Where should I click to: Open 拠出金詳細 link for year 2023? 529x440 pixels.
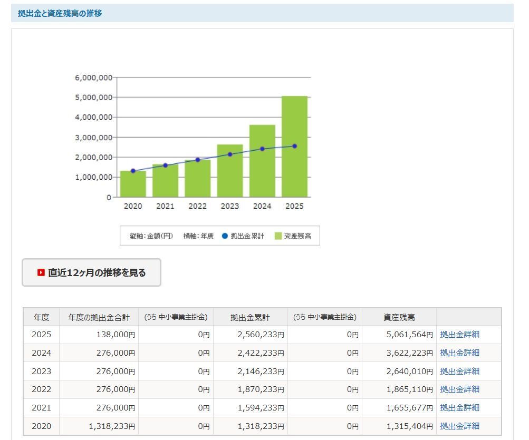[x=459, y=371]
